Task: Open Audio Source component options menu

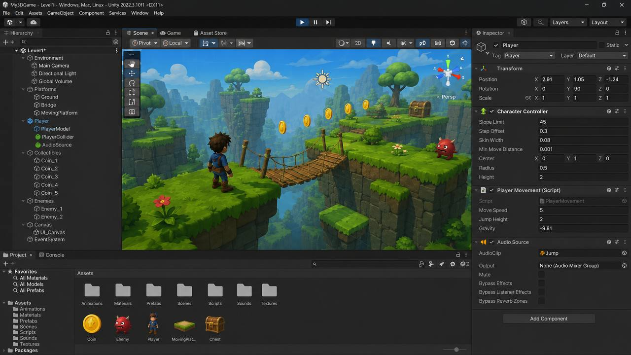Action: click(625, 242)
